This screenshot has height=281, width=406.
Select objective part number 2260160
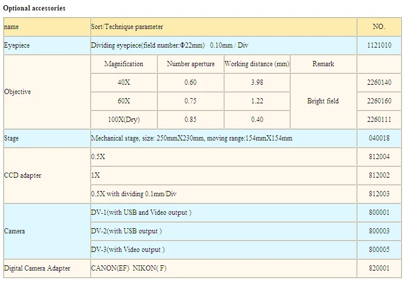pos(379,101)
